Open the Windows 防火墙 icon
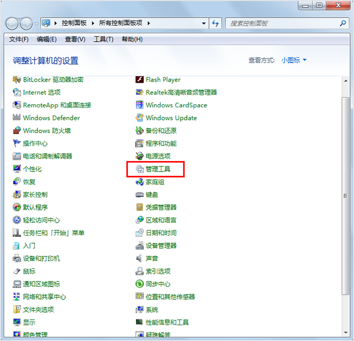Viewport: 354px width, 341px height. 17,131
